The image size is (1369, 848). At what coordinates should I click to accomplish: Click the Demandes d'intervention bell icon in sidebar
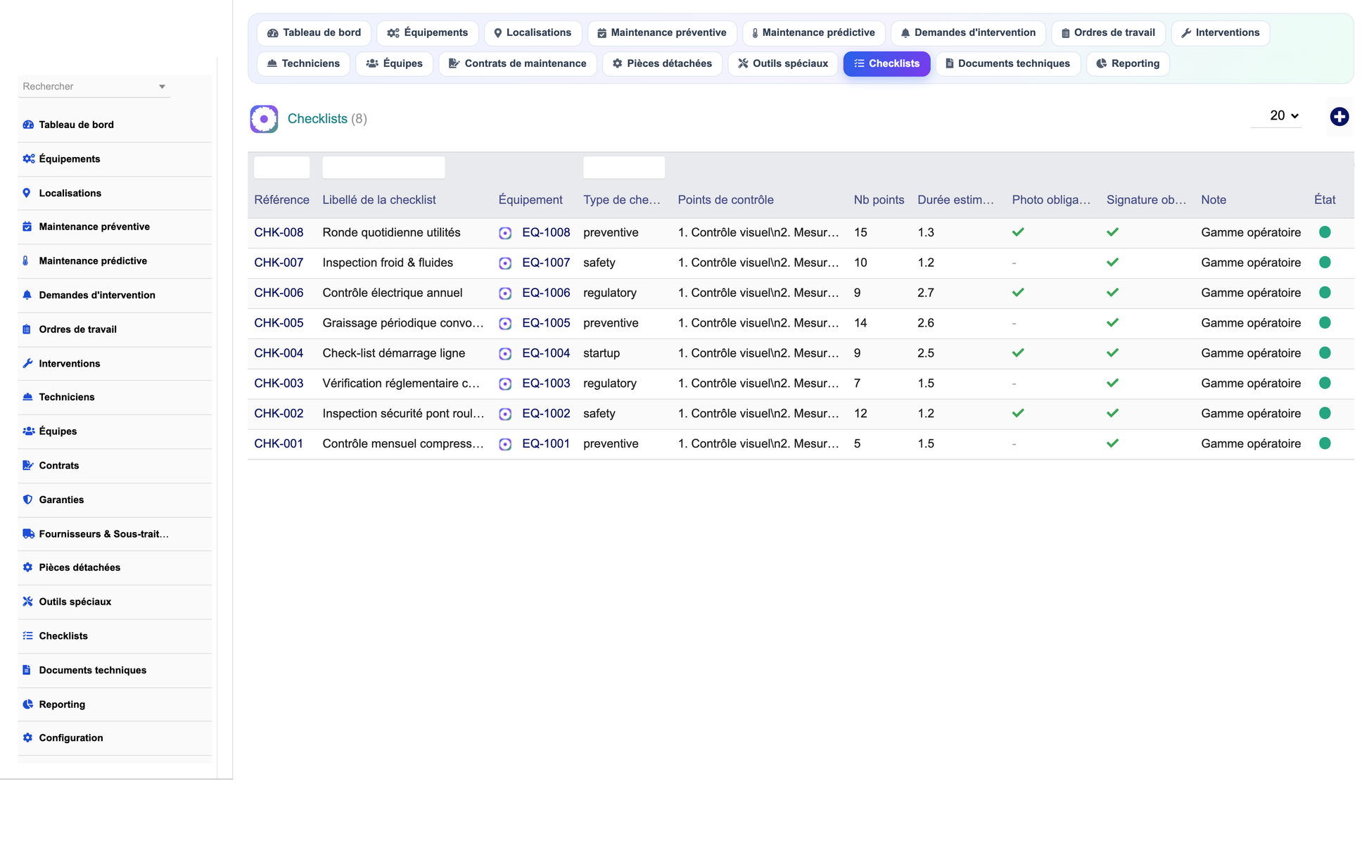tap(27, 295)
